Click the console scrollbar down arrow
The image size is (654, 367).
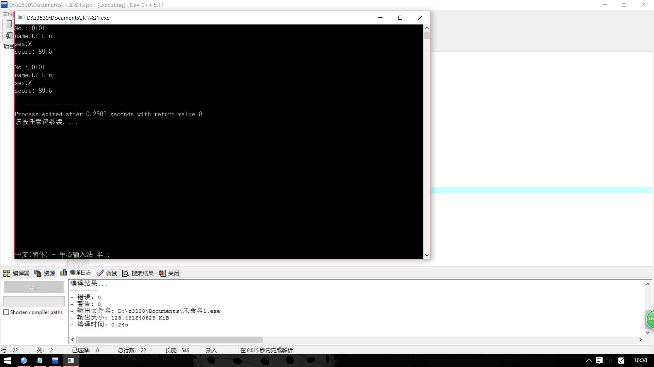click(427, 255)
